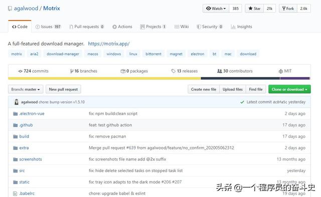Select the download-manager topic tag
The image size is (321, 197).
63,54
